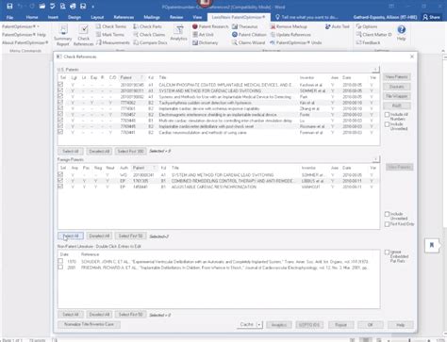The width and height of the screenshot is (447, 342).
Task: Toggle checkbox for Cardiac neuromodulation patent row
Action: tap(60, 132)
